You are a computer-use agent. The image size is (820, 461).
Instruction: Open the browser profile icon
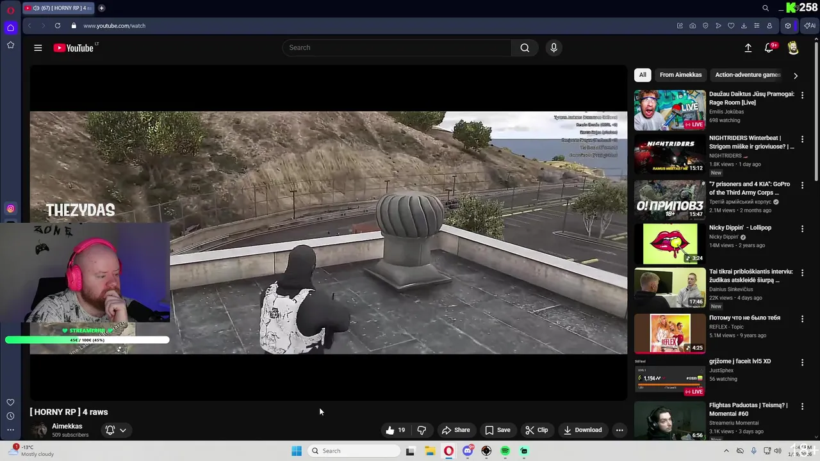769,26
